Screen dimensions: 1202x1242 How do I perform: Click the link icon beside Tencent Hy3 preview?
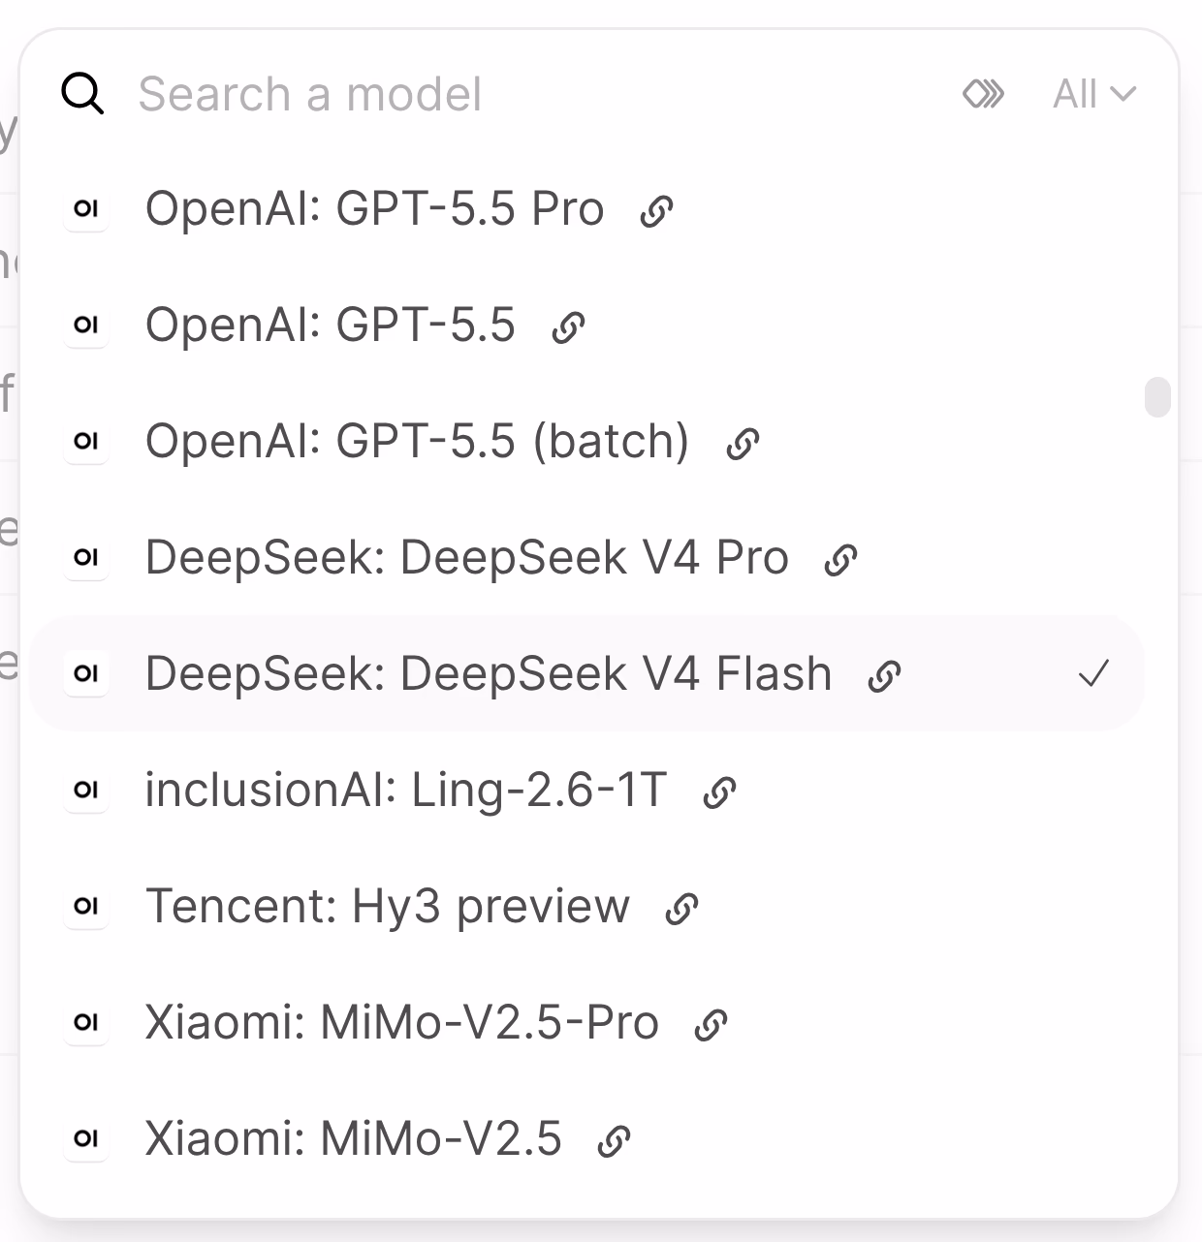coord(682,908)
